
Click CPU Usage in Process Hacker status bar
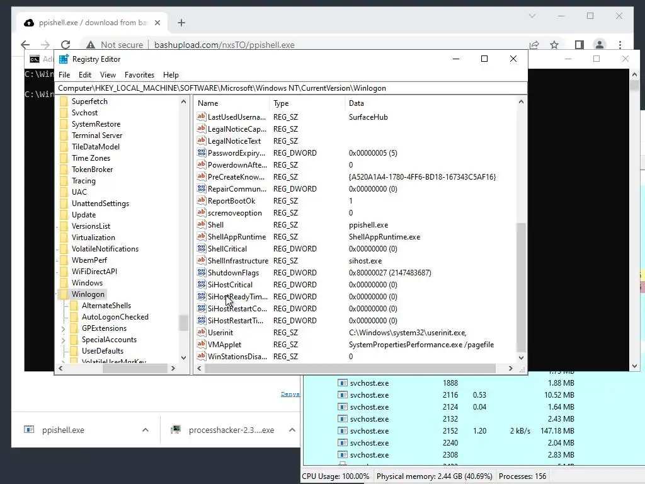[335, 476]
